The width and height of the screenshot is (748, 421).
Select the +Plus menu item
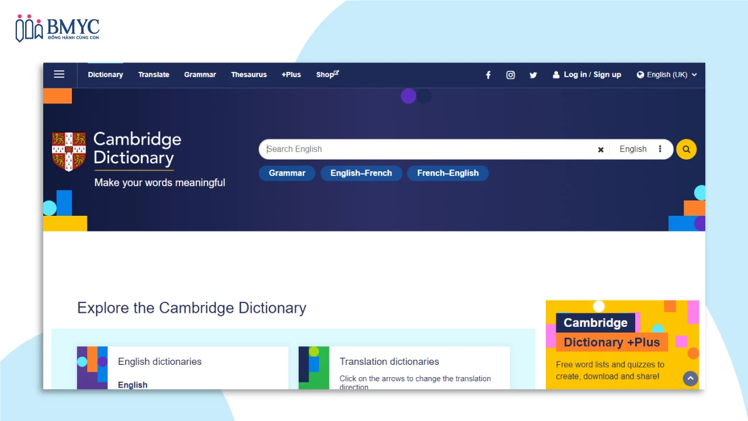tap(291, 75)
